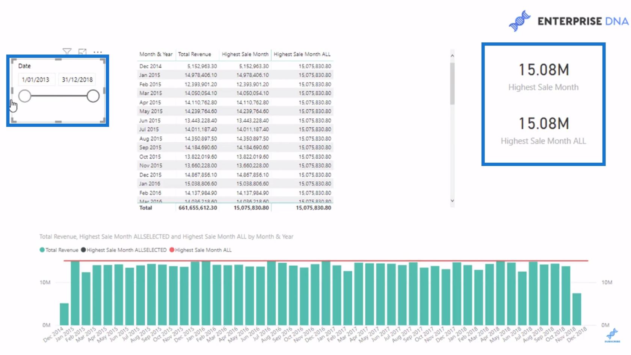
Task: Click the chart title text
Action: [x=166, y=237]
